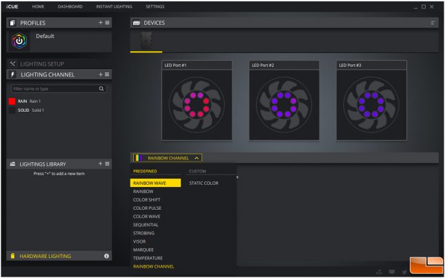This screenshot has height=278, width=445.
Task: Choose TEMPERATURE effect
Action: 148,258
